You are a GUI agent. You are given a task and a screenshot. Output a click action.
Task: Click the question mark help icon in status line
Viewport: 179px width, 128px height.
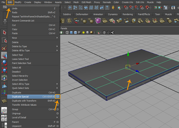tap(107, 8)
